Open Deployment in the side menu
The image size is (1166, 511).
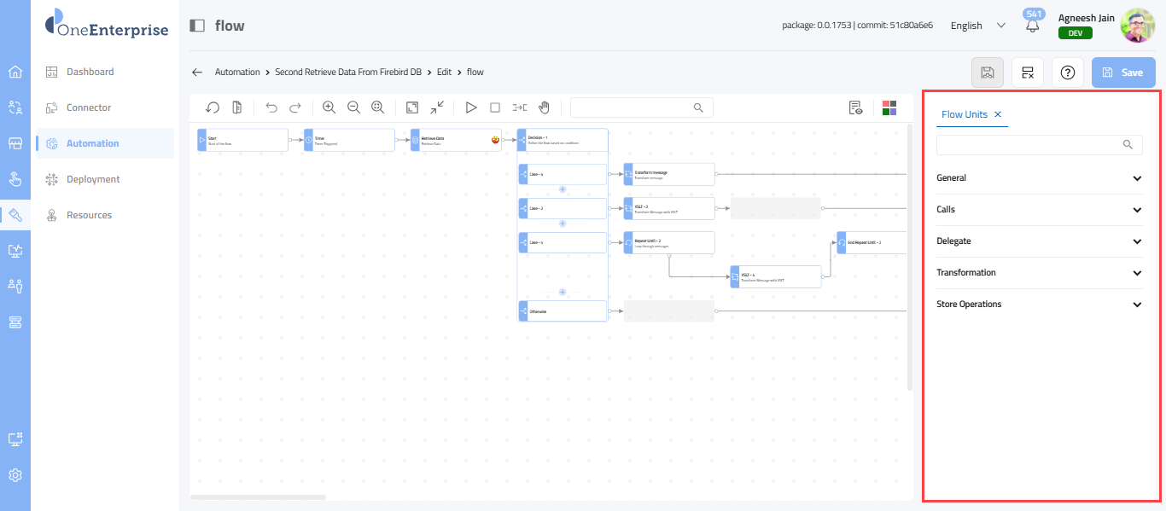click(x=93, y=179)
